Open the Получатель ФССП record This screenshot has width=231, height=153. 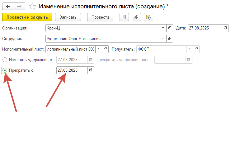pos(196,49)
